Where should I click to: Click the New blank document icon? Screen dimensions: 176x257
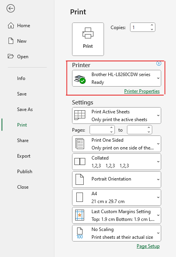coord(11,41)
